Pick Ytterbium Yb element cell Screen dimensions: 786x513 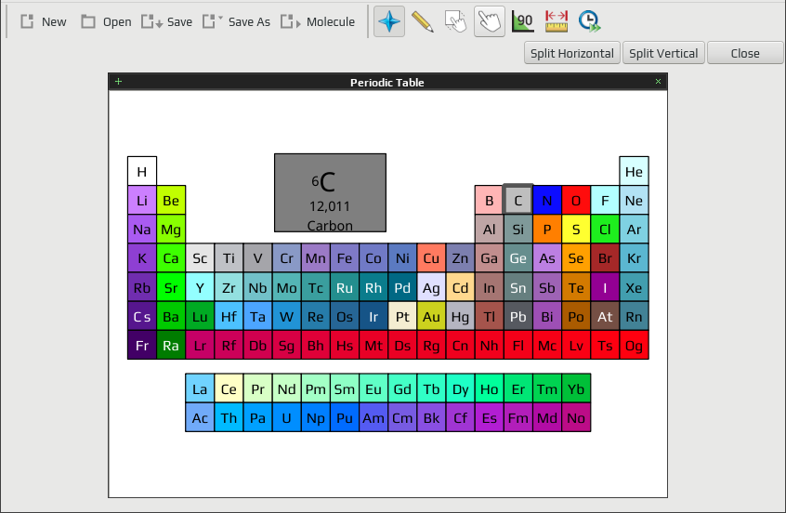(x=576, y=388)
